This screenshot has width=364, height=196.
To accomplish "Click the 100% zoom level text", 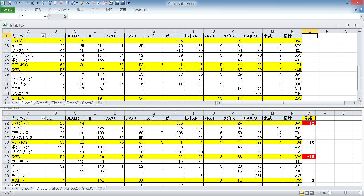I will coord(322,193).
